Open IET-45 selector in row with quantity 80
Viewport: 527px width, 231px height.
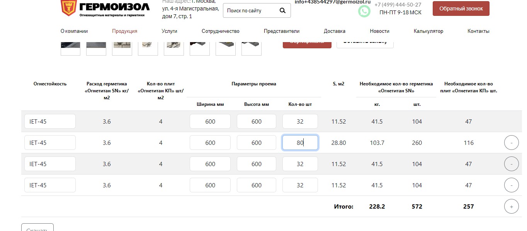(50, 143)
